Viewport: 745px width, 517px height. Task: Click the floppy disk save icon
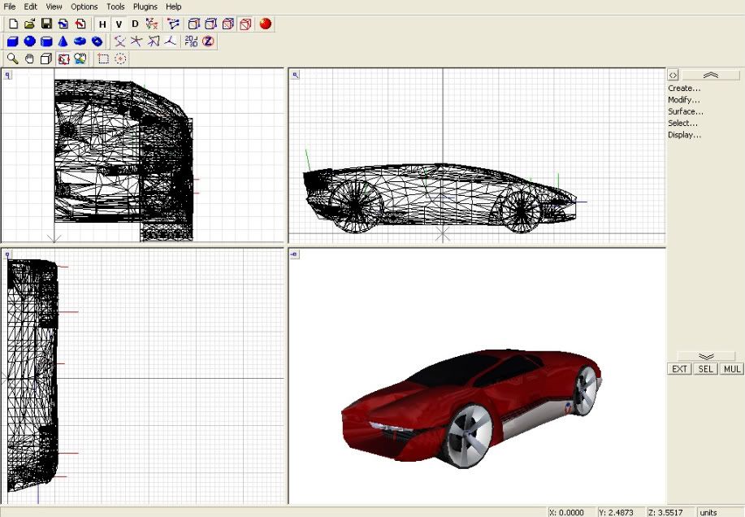46,24
